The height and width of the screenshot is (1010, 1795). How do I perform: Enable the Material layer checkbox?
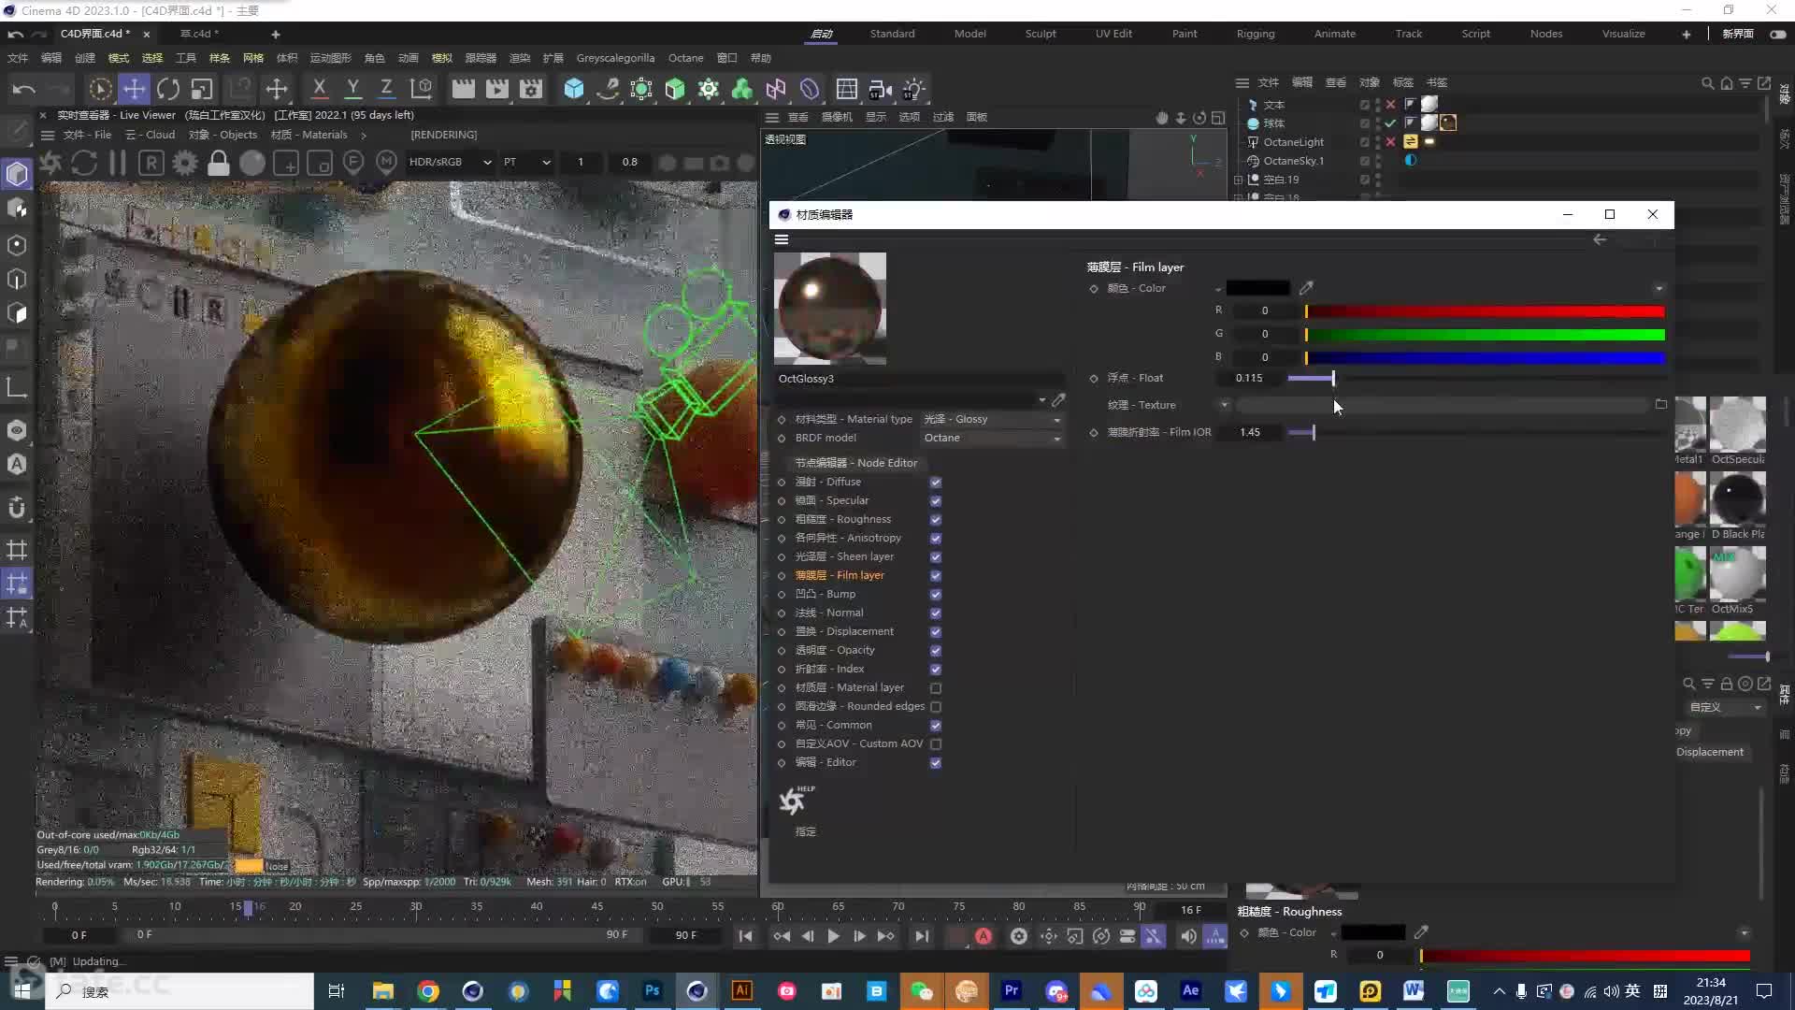click(x=936, y=688)
